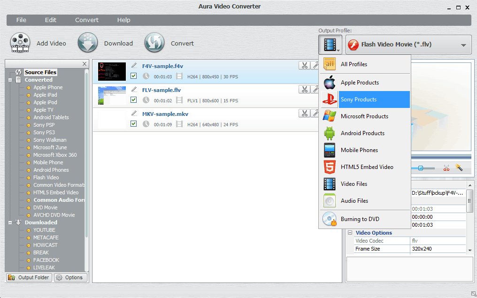
Task: Collapse the Video Options section
Action: click(350, 233)
